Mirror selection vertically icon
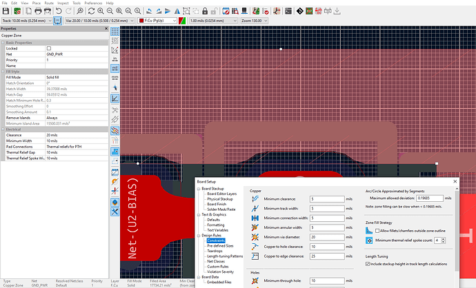The image size is (476, 288). coord(168,11)
